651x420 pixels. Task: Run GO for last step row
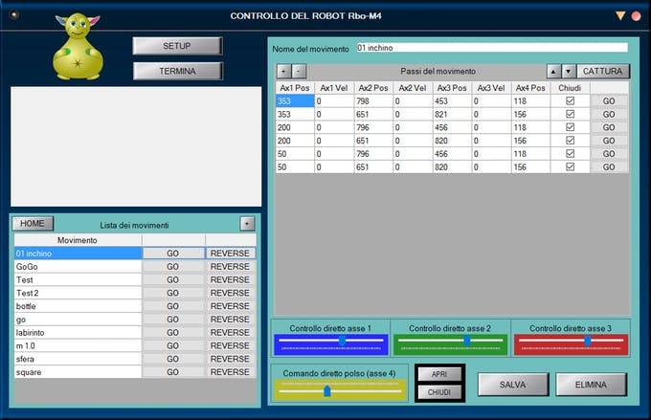click(609, 167)
